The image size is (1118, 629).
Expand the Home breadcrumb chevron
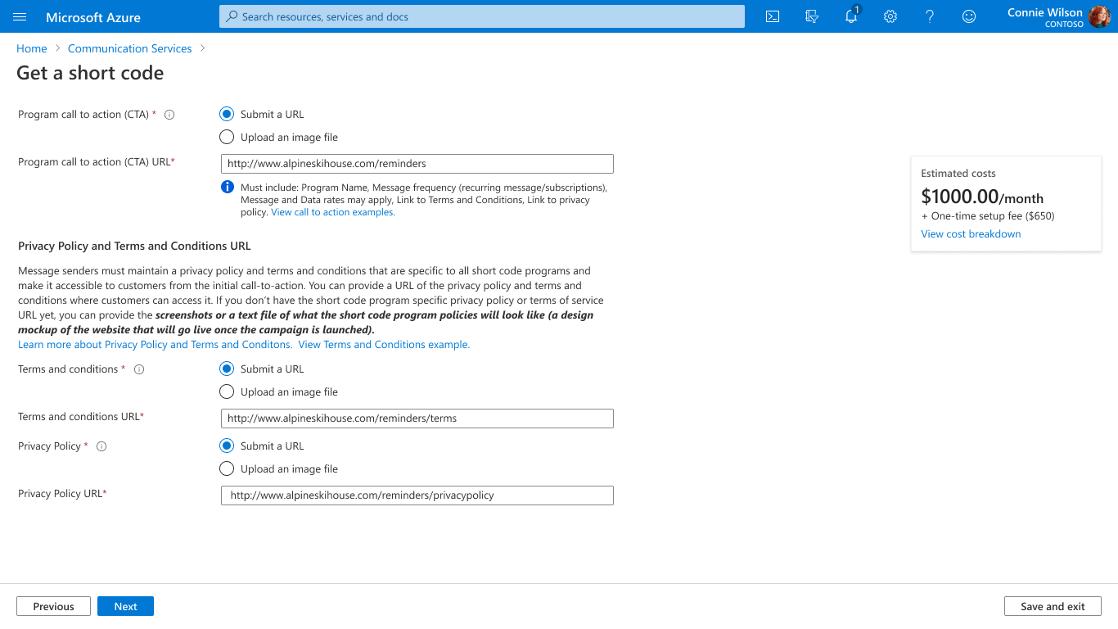56,48
